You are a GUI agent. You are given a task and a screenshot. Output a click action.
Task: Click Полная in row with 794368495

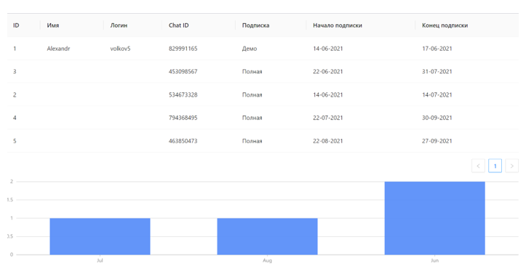pos(252,118)
